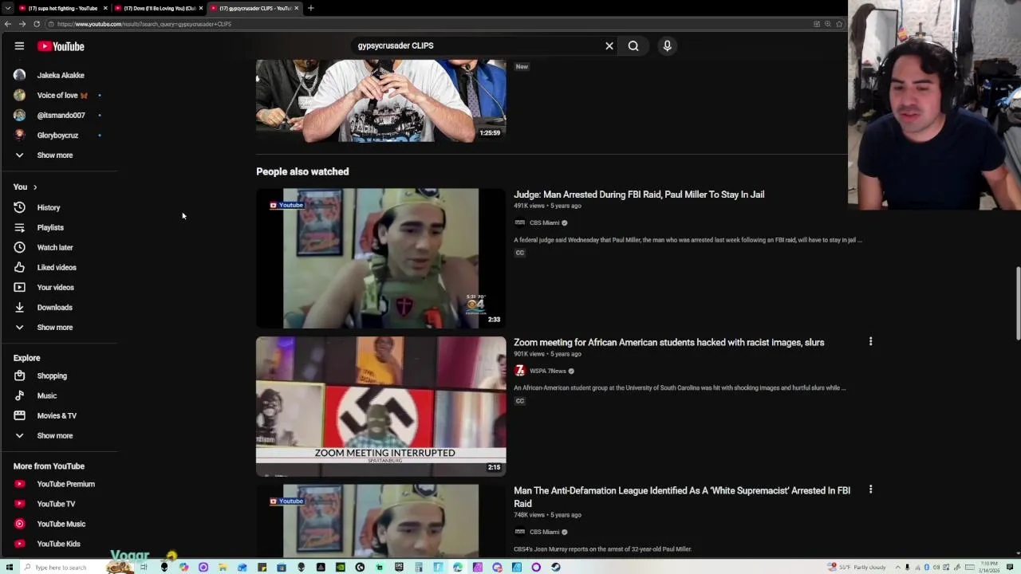Play the 2:33 Judge video thumbnail
Image resolution: width=1021 pixels, height=574 pixels.
[380, 258]
